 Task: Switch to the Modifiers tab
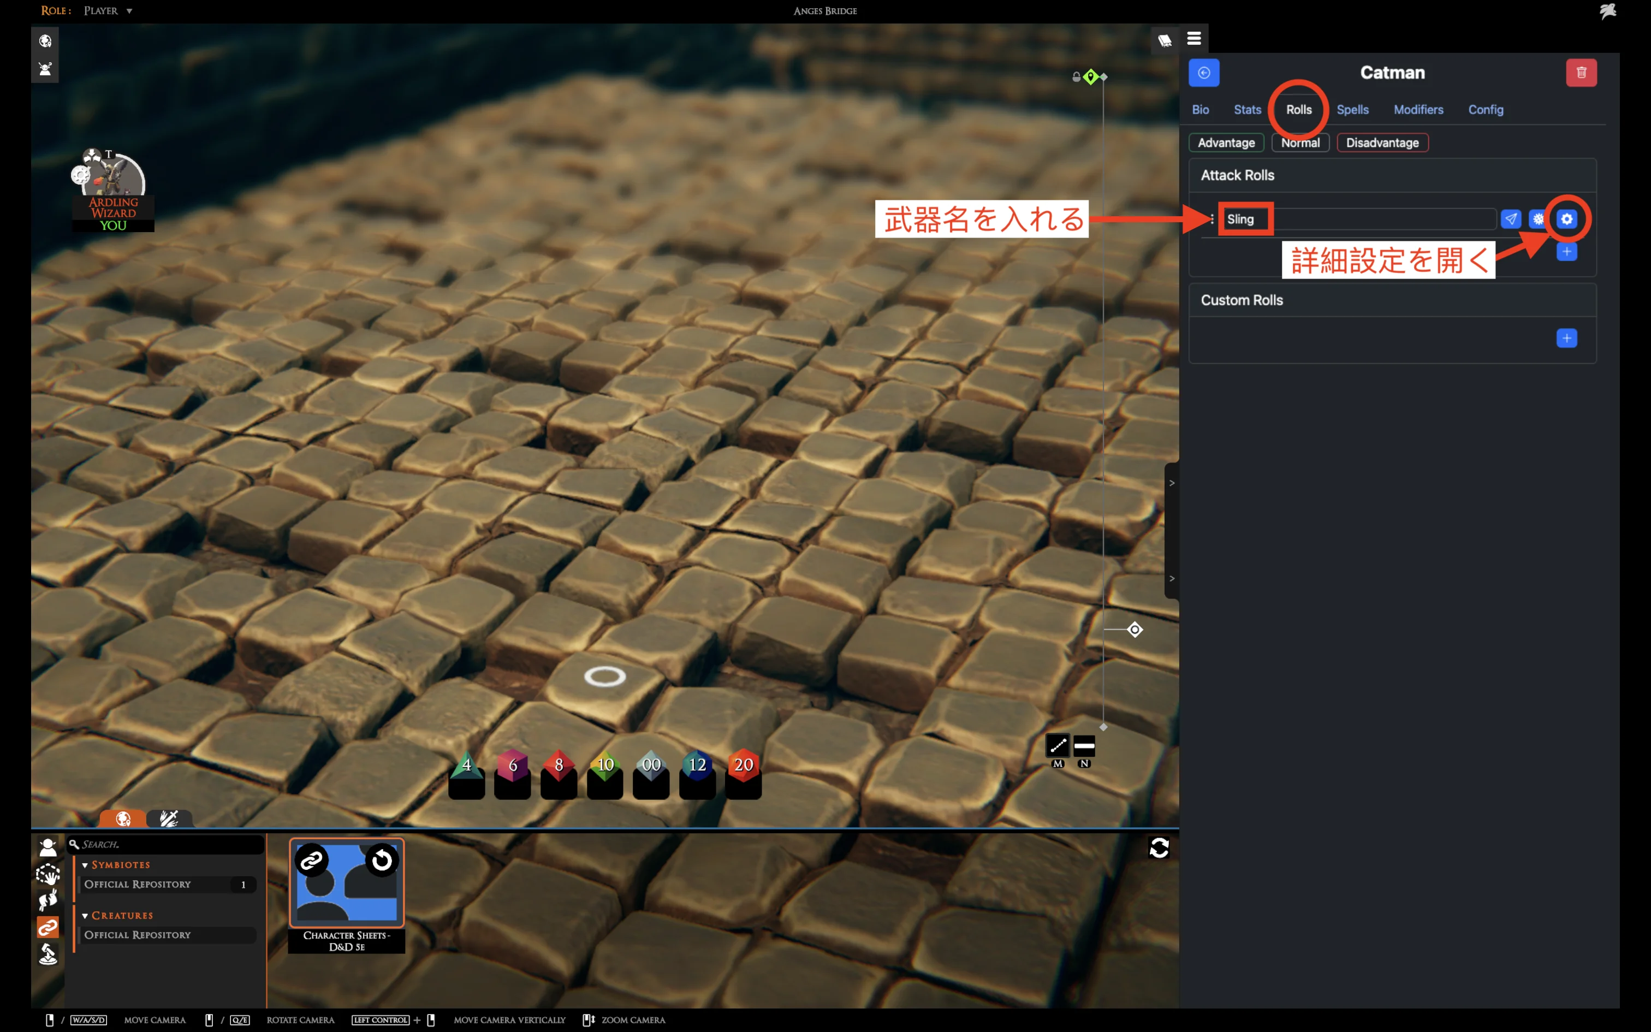(1418, 110)
